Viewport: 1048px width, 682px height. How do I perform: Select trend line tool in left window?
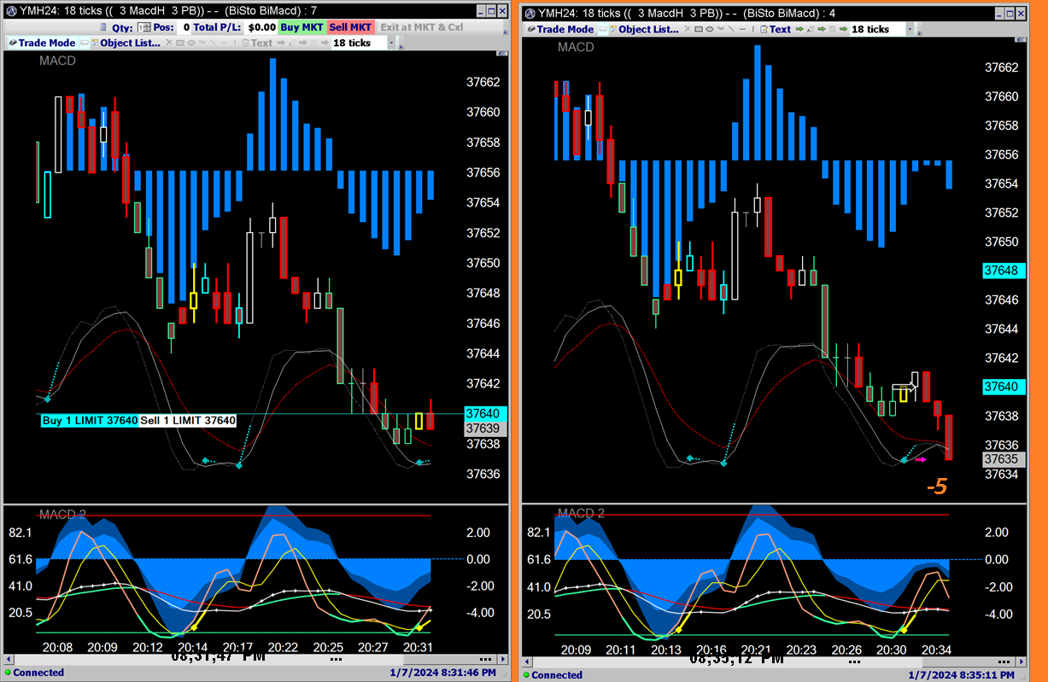pyautogui.click(x=213, y=43)
